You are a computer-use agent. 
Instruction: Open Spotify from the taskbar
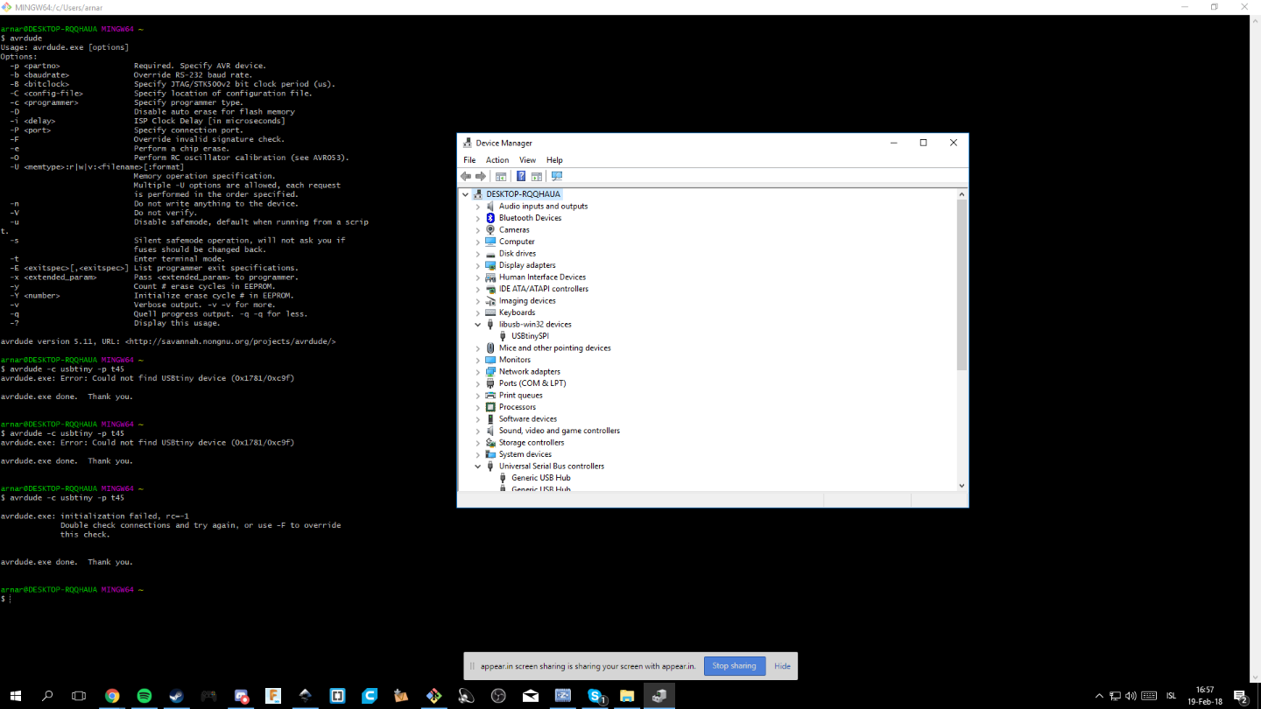point(144,696)
